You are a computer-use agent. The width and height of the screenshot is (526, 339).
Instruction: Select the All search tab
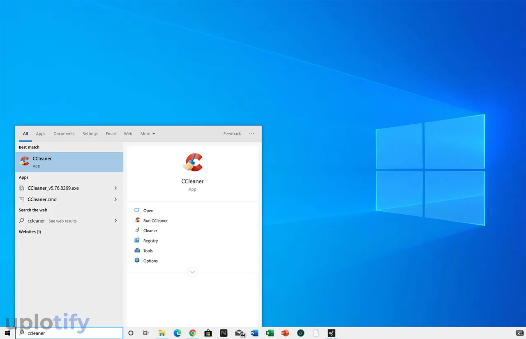pyautogui.click(x=25, y=134)
